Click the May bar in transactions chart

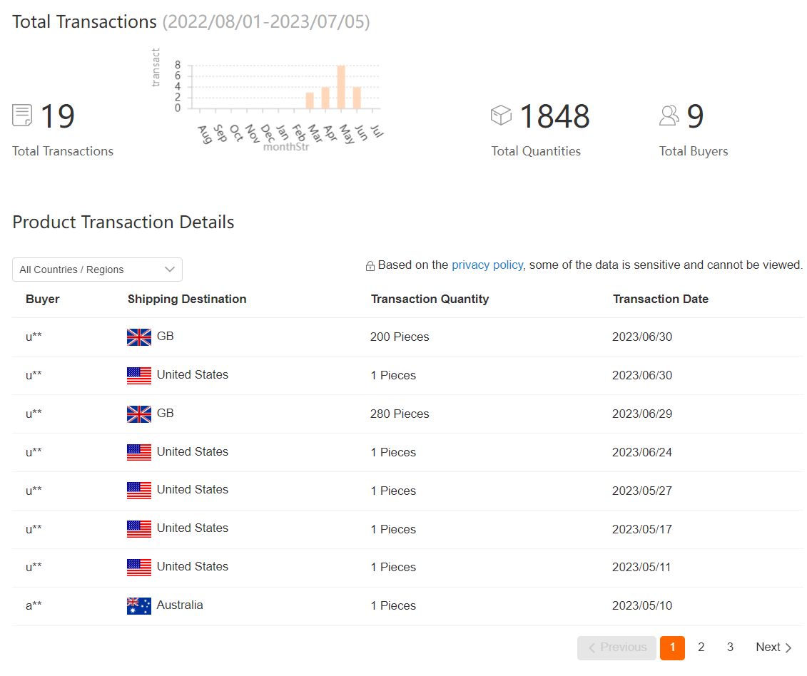[x=341, y=87]
